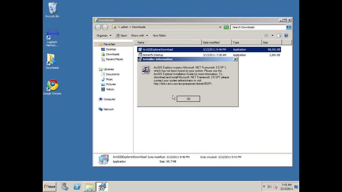Open view options dropdown arrow
Image resolution: width=342 pixels, height=192 pixels.
(273, 35)
